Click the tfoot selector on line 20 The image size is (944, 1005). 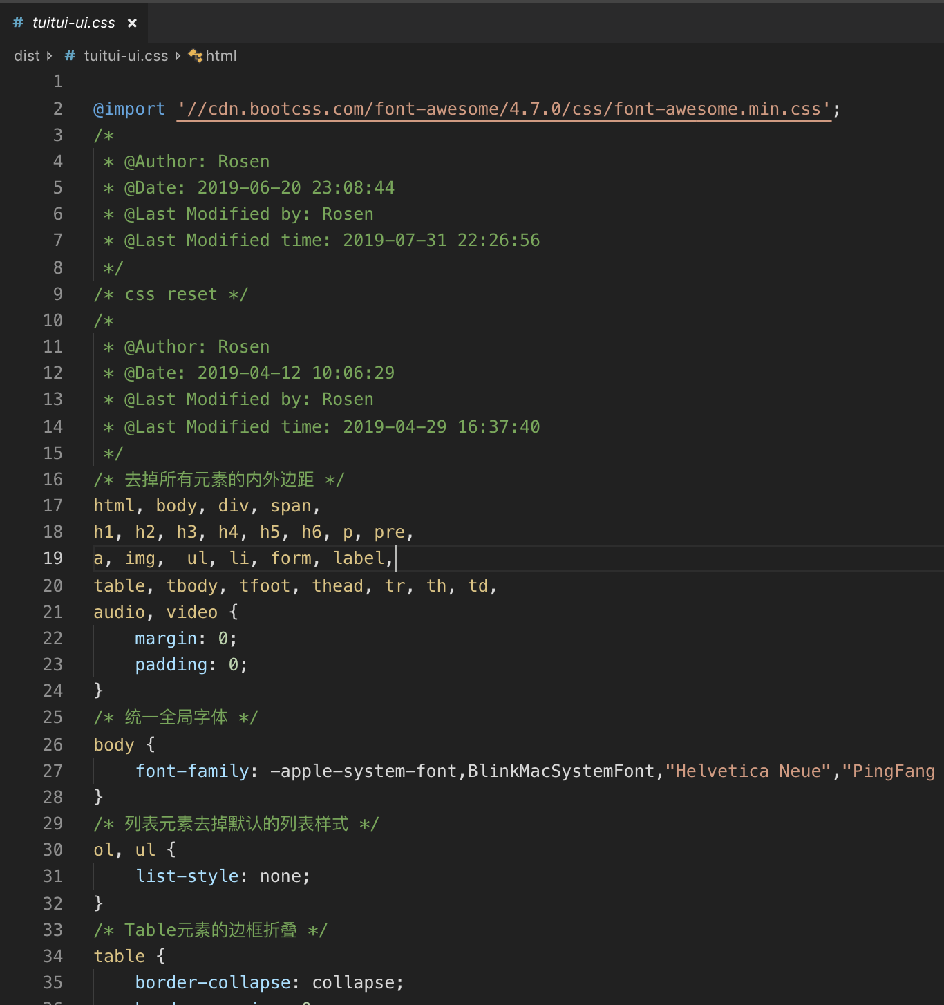point(265,586)
